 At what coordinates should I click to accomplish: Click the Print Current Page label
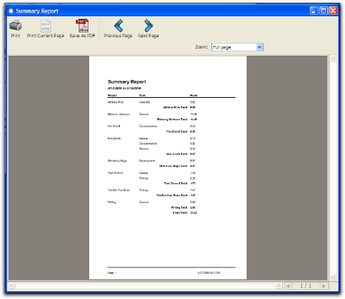[x=46, y=36]
